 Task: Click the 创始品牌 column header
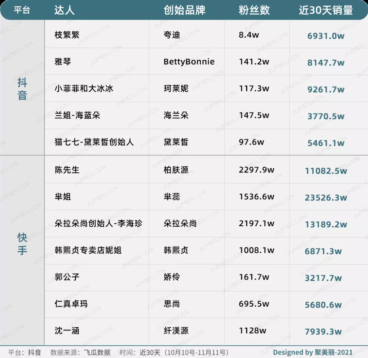[x=184, y=10]
